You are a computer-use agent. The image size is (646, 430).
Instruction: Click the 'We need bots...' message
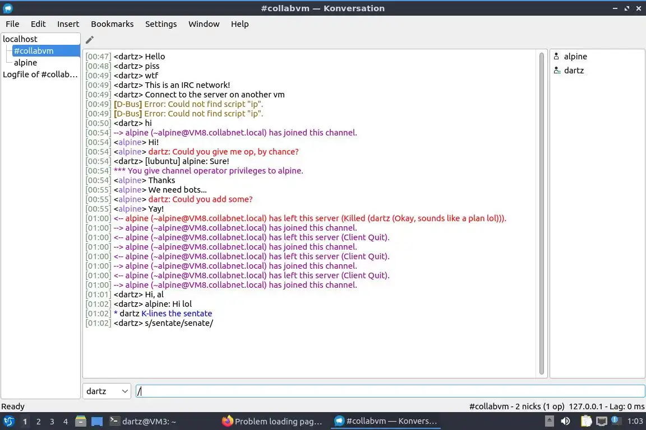click(x=178, y=190)
